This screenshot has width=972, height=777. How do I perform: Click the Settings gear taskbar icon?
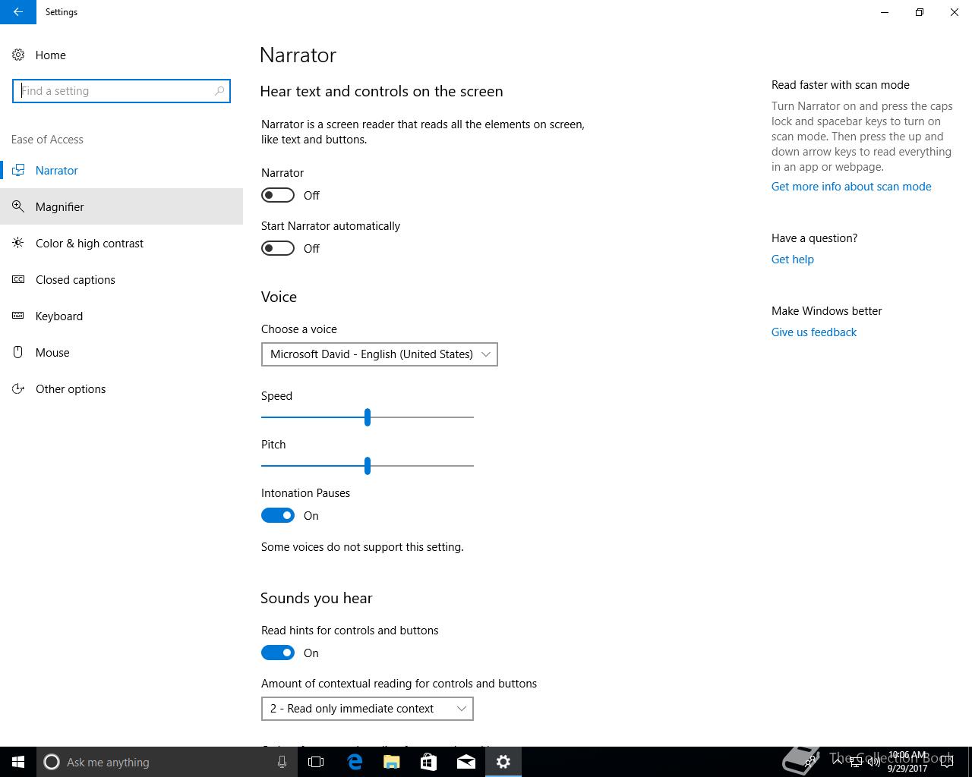coord(503,762)
